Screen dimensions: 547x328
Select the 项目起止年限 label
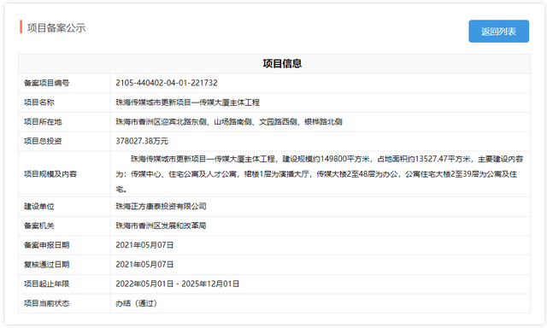[46, 284]
